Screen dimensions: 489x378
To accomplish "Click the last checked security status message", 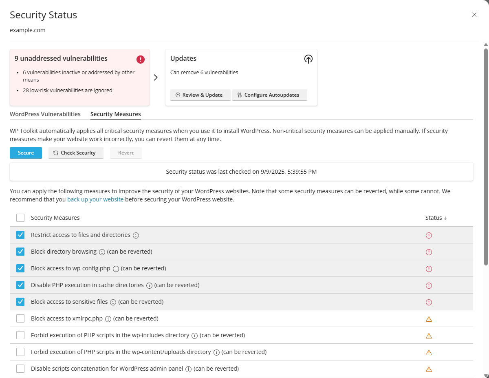I will click(x=241, y=172).
